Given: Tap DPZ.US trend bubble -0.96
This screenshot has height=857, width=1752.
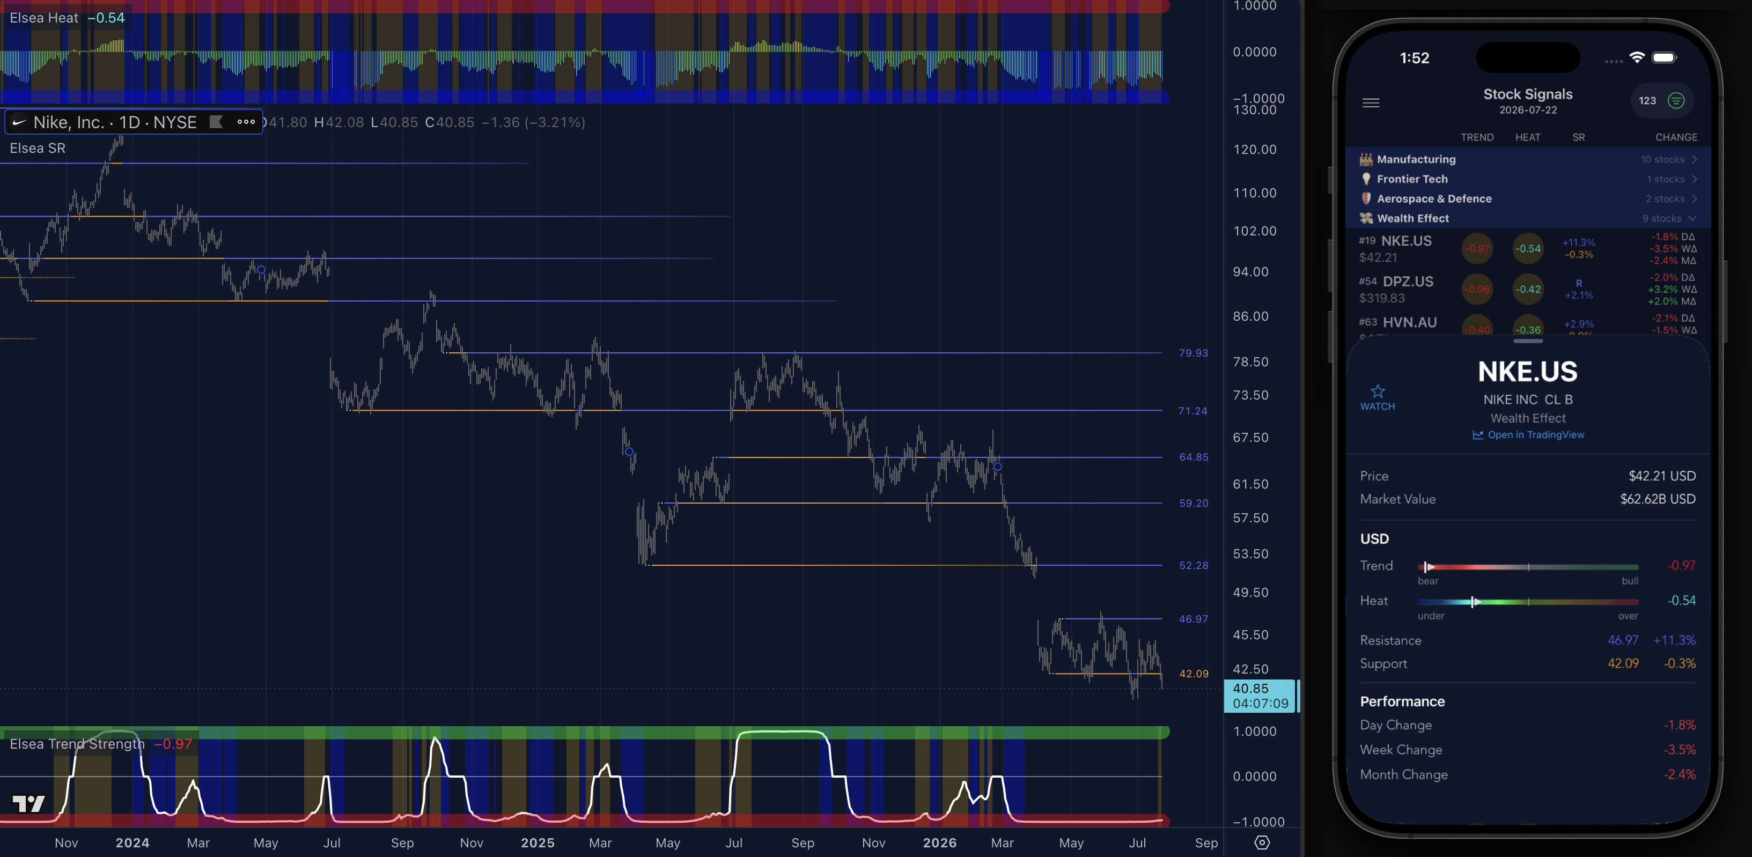Looking at the screenshot, I should pos(1477,289).
